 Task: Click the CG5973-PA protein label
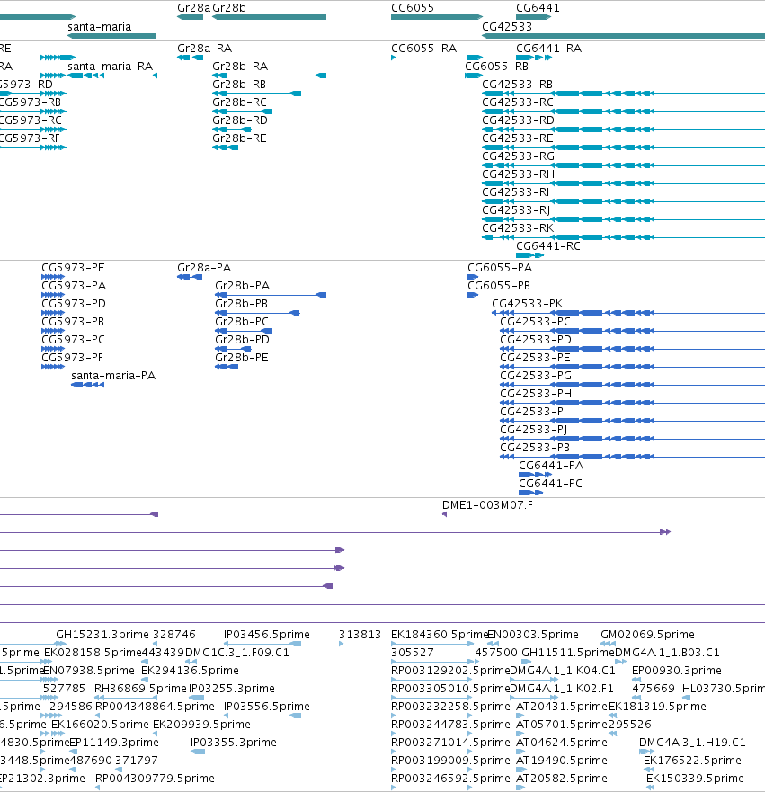pos(74,286)
